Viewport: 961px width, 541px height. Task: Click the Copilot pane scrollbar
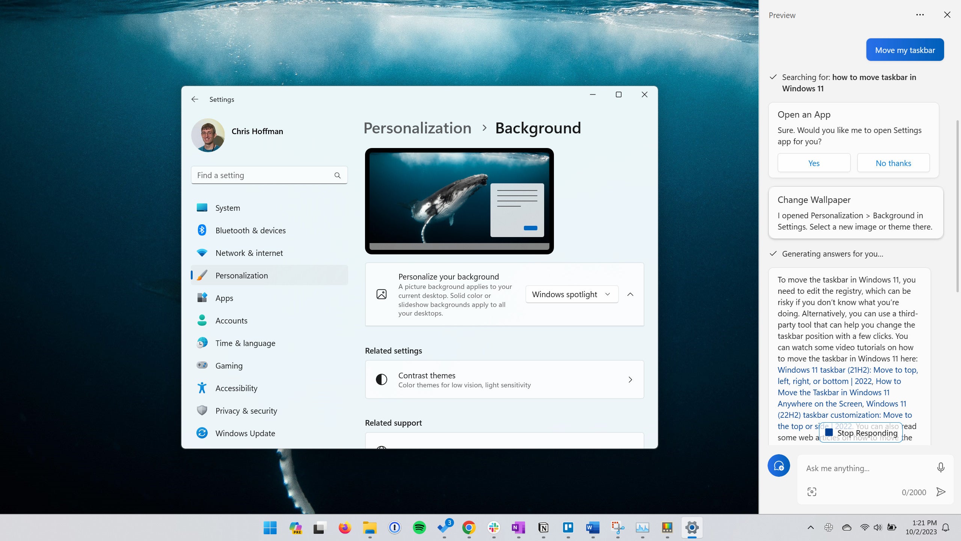[957, 207]
